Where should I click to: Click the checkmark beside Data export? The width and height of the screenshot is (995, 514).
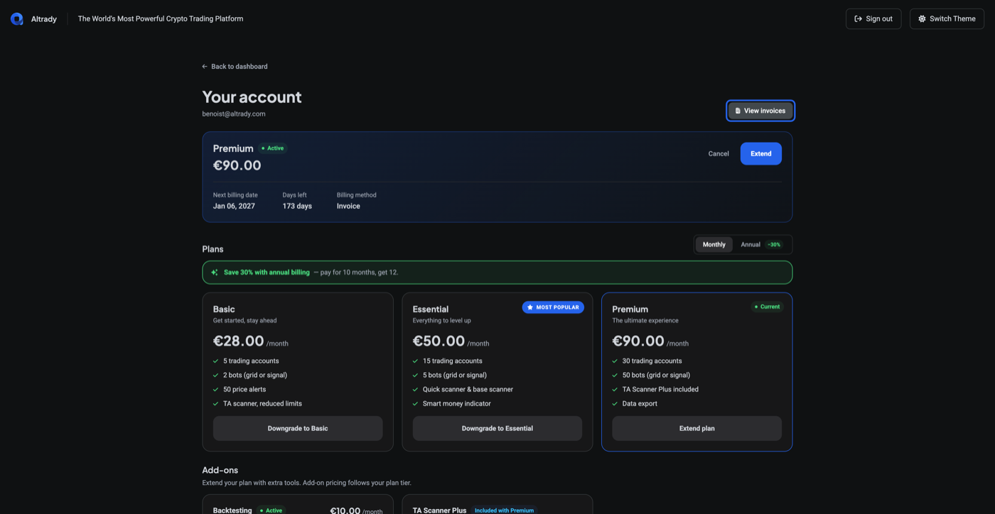615,404
